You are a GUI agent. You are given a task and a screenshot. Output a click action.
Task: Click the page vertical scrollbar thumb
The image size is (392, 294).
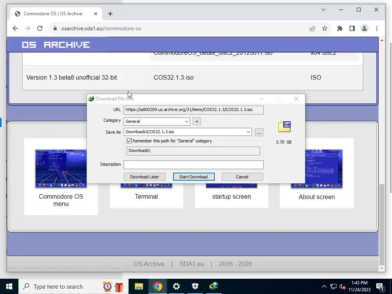tap(382, 224)
